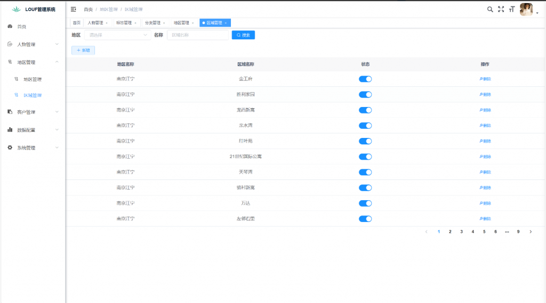The width and height of the screenshot is (546, 303).
Task: Click the font size icon
Action: pyautogui.click(x=512, y=9)
